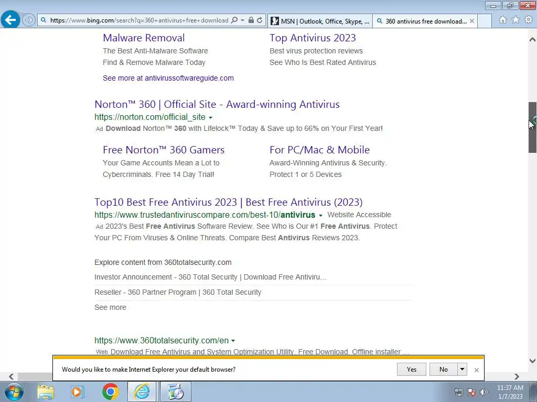Click the taskbar clock showing 11:37 AM
This screenshot has height=402, width=537.
click(510, 392)
